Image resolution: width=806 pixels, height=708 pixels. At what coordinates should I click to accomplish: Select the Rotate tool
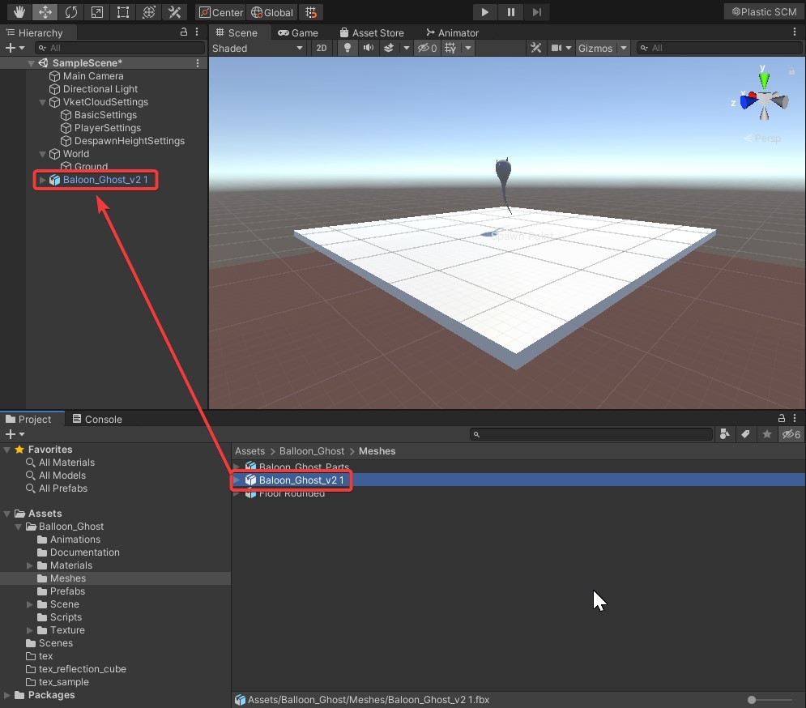71,12
